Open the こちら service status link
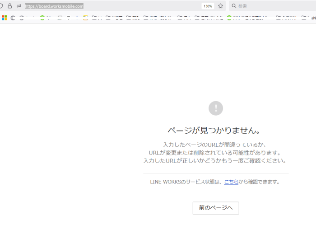Viewport: 316px width, 234px height. (231, 182)
